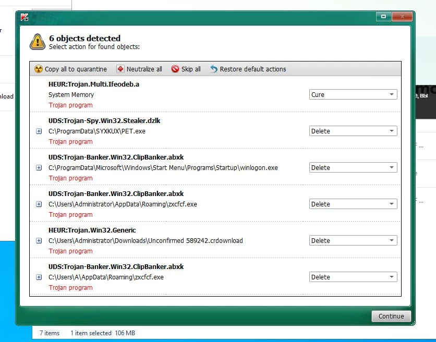
Task: Expand the Administrator zxcfcf.exe entry
Action: [x=39, y=204]
